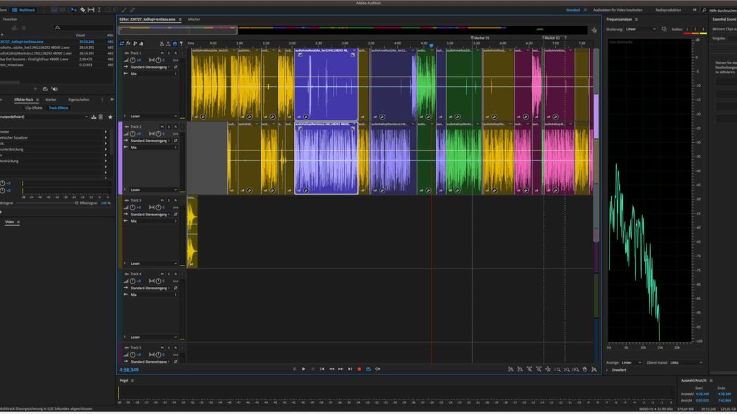The image size is (737, 414).
Task: Stop playback in the transport bar
Action: (x=294, y=369)
